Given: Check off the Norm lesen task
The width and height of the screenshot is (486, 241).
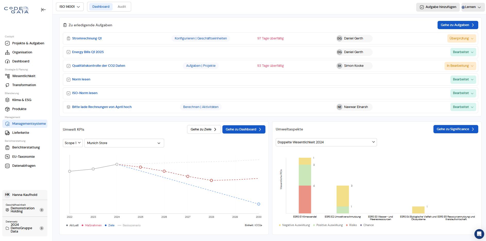Looking at the screenshot, I should [x=69, y=80].
